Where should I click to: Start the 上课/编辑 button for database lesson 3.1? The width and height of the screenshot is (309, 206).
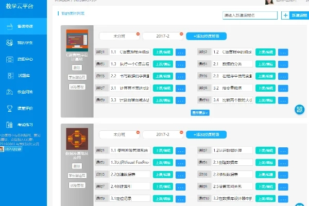click(163, 198)
